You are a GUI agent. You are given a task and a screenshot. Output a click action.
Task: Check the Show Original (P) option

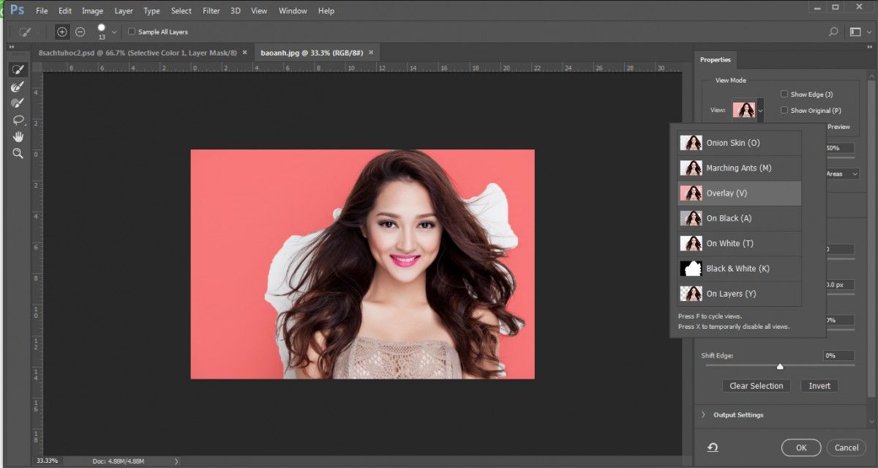tap(784, 111)
